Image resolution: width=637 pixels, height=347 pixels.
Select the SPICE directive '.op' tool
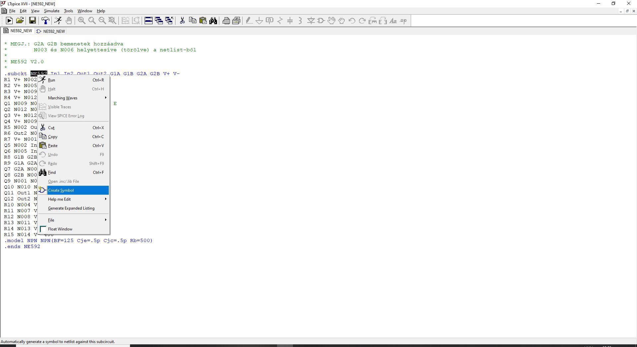(x=403, y=21)
